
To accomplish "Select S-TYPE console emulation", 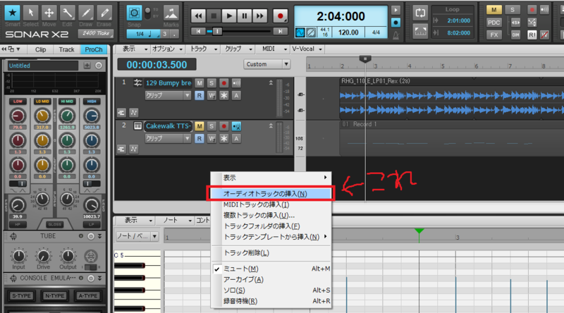I will click(x=21, y=296).
